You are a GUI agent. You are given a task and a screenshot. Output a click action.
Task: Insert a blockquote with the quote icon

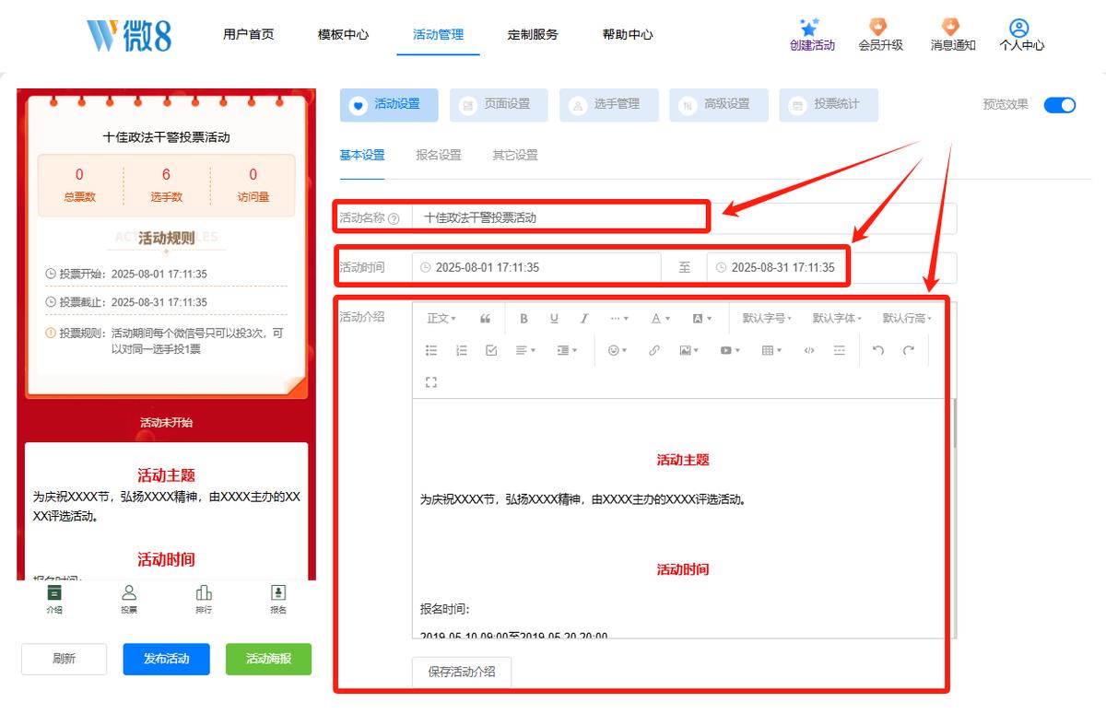click(x=486, y=319)
